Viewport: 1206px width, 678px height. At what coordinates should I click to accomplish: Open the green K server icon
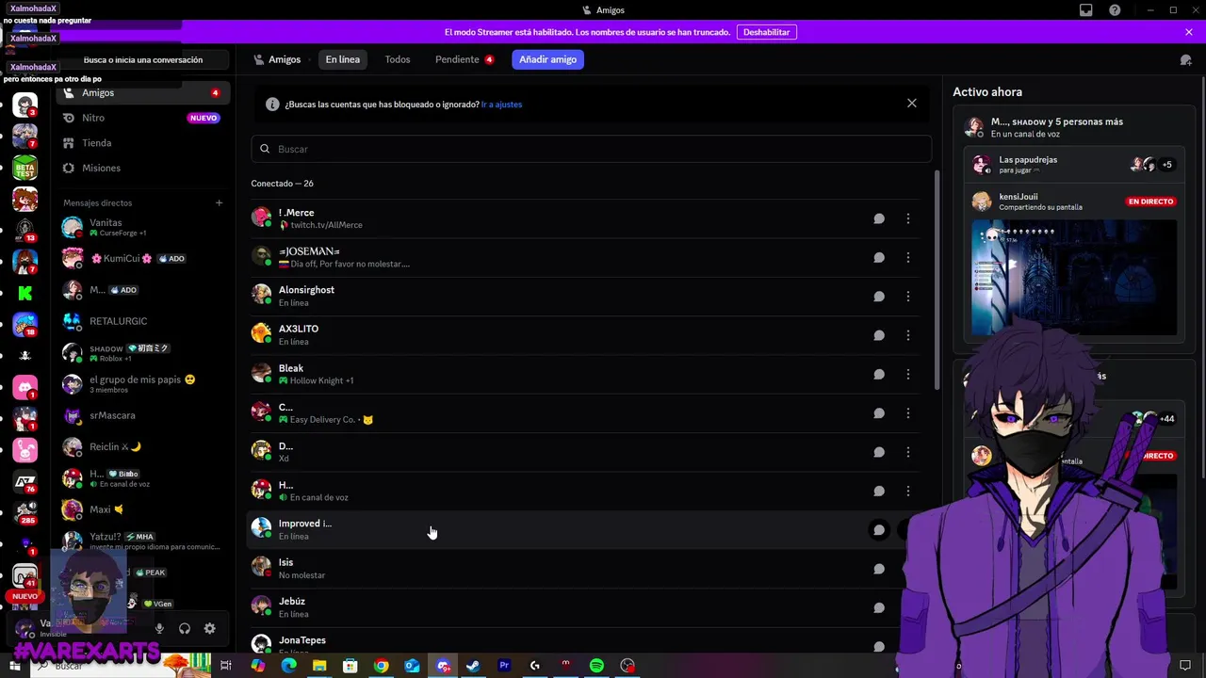(x=25, y=294)
